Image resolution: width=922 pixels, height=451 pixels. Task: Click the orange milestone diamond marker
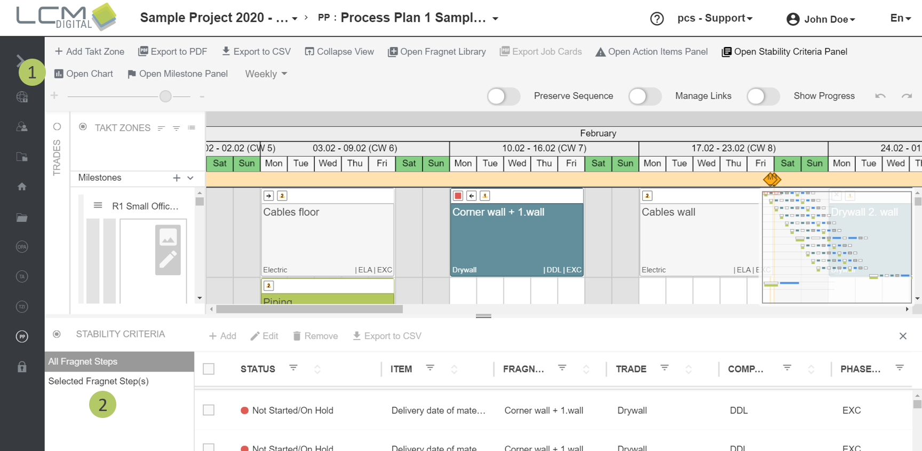coord(772,179)
